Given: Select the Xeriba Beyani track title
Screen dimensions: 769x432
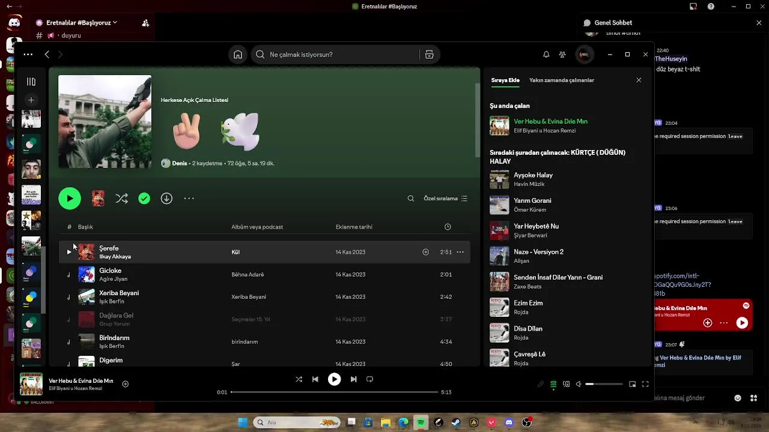Looking at the screenshot, I should [119, 293].
